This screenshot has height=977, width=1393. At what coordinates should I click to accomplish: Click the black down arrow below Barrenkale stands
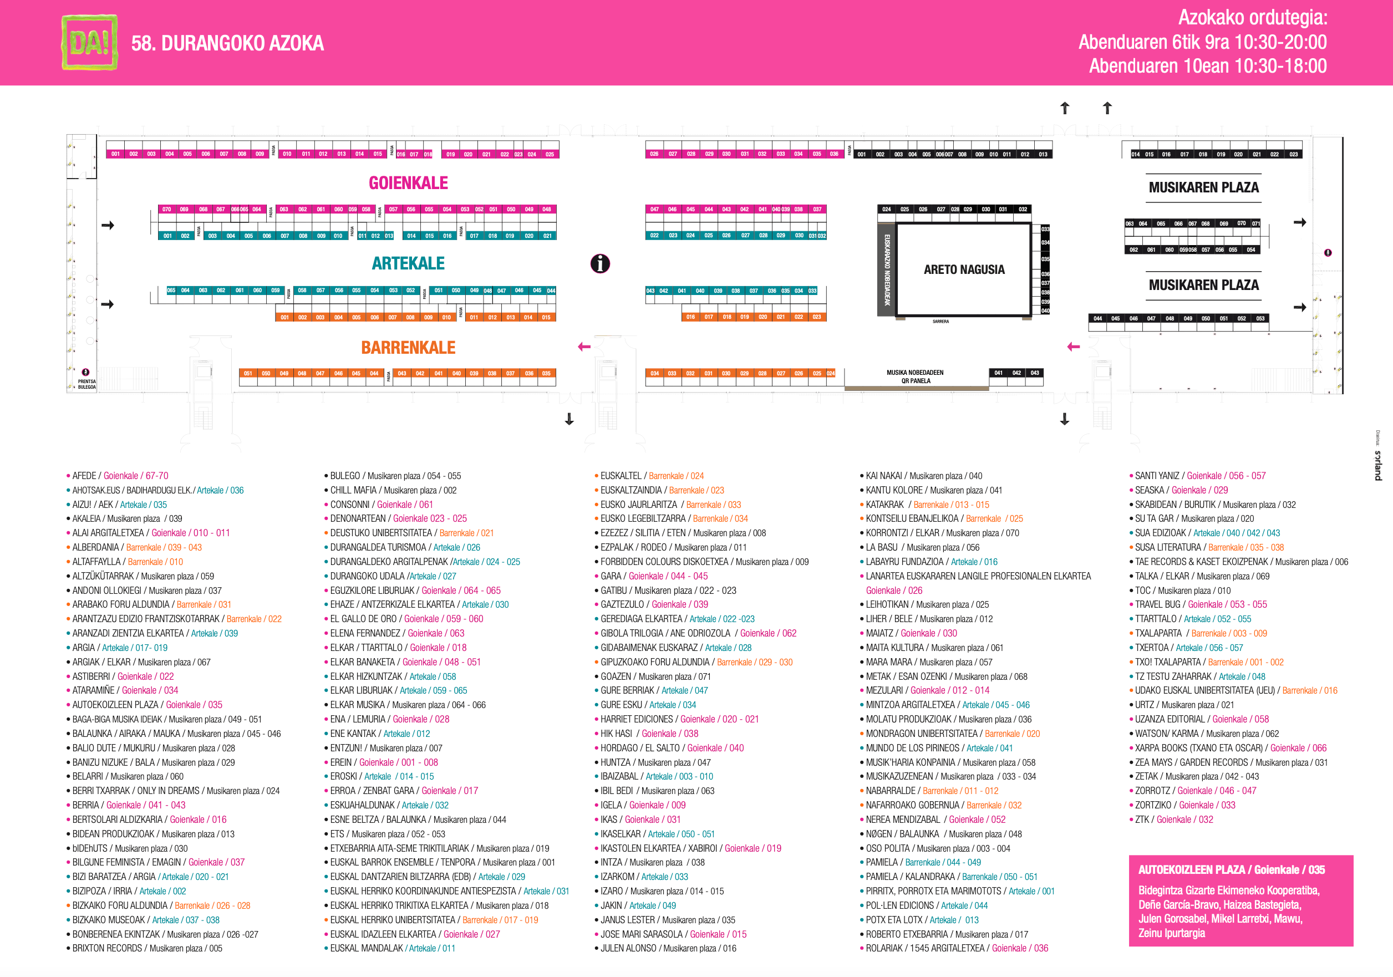[x=569, y=419]
